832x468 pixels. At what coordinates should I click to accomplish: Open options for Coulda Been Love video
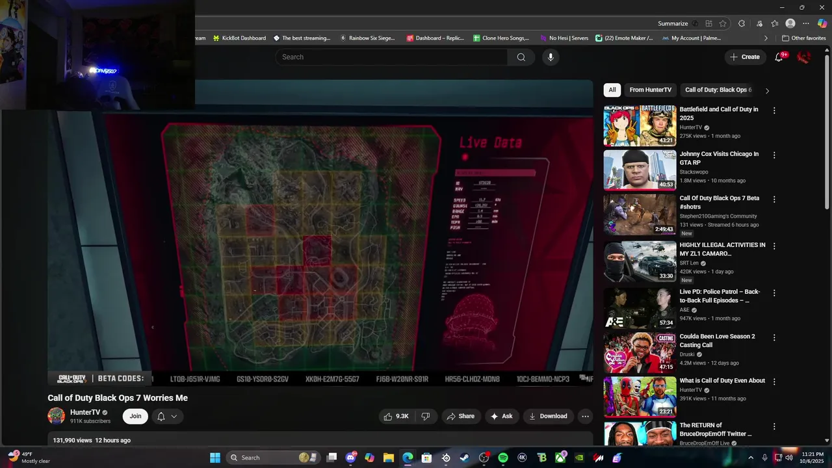click(x=774, y=338)
